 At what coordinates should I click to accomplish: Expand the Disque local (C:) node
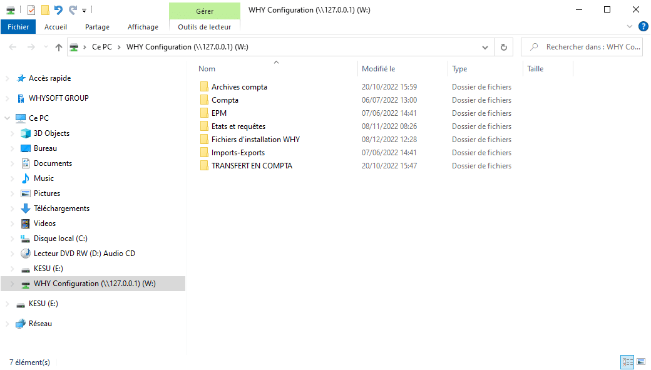coord(12,239)
